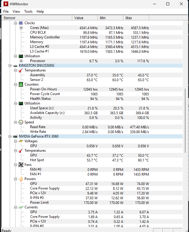Screen dimensions: 189x232
Task: Click the Fans icon
Action: (21, 165)
